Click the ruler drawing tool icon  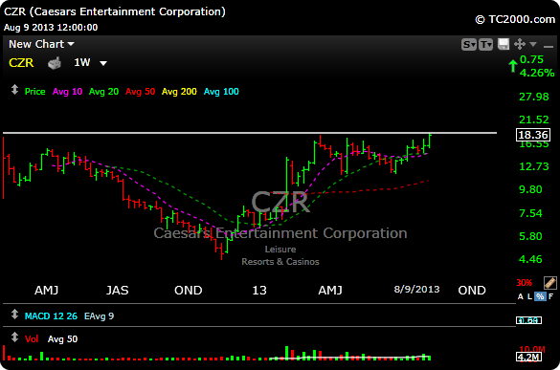(550, 283)
